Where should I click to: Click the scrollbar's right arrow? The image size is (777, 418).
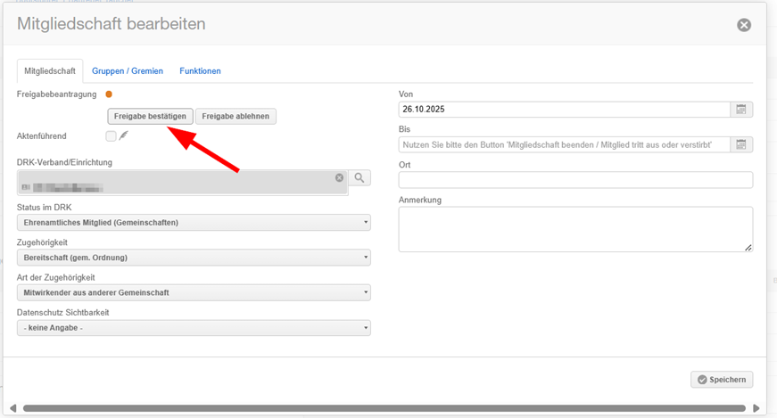(x=757, y=408)
